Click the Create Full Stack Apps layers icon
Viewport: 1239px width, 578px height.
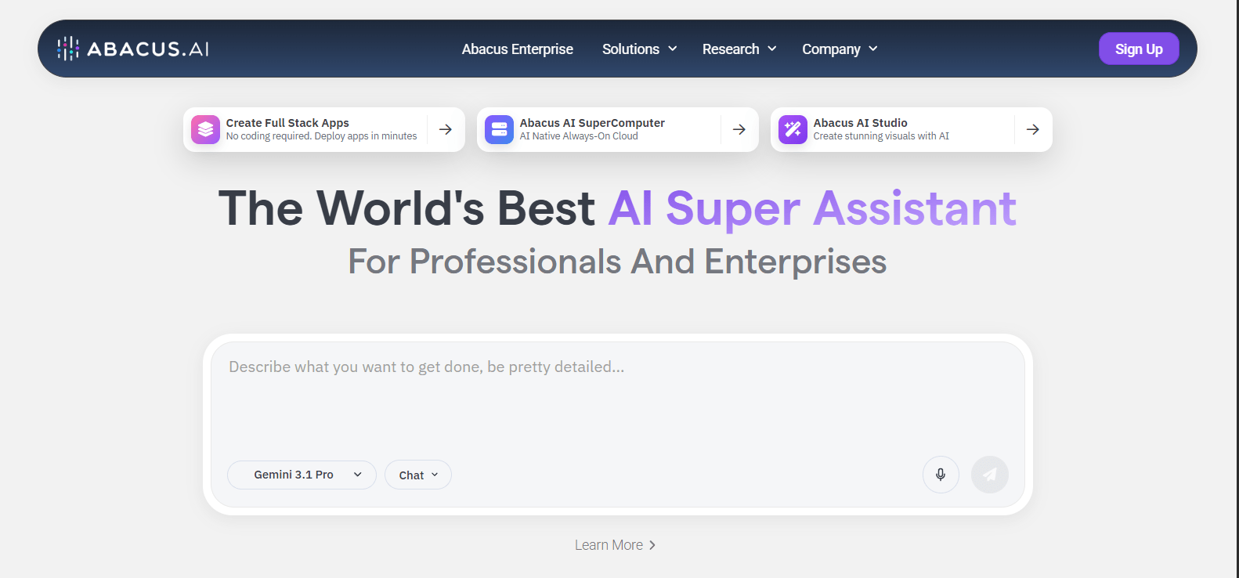pyautogui.click(x=205, y=129)
